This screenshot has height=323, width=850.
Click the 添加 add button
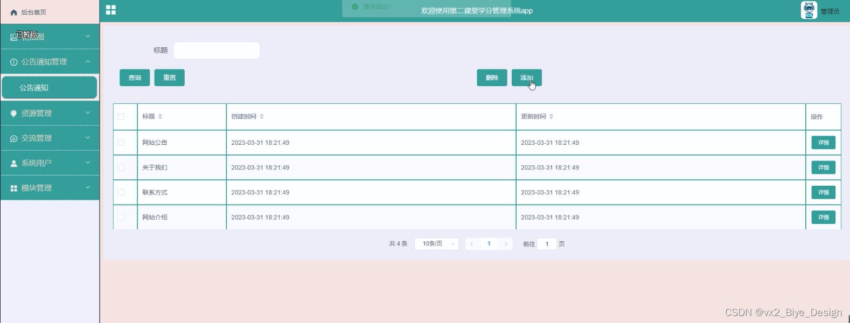(x=527, y=78)
